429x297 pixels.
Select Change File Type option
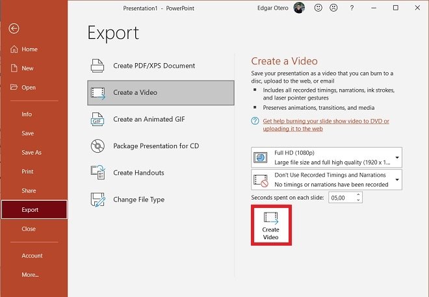pos(161,200)
